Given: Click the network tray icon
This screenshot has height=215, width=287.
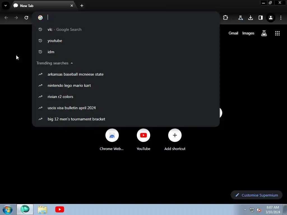Looking at the screenshot, I should [252, 210].
